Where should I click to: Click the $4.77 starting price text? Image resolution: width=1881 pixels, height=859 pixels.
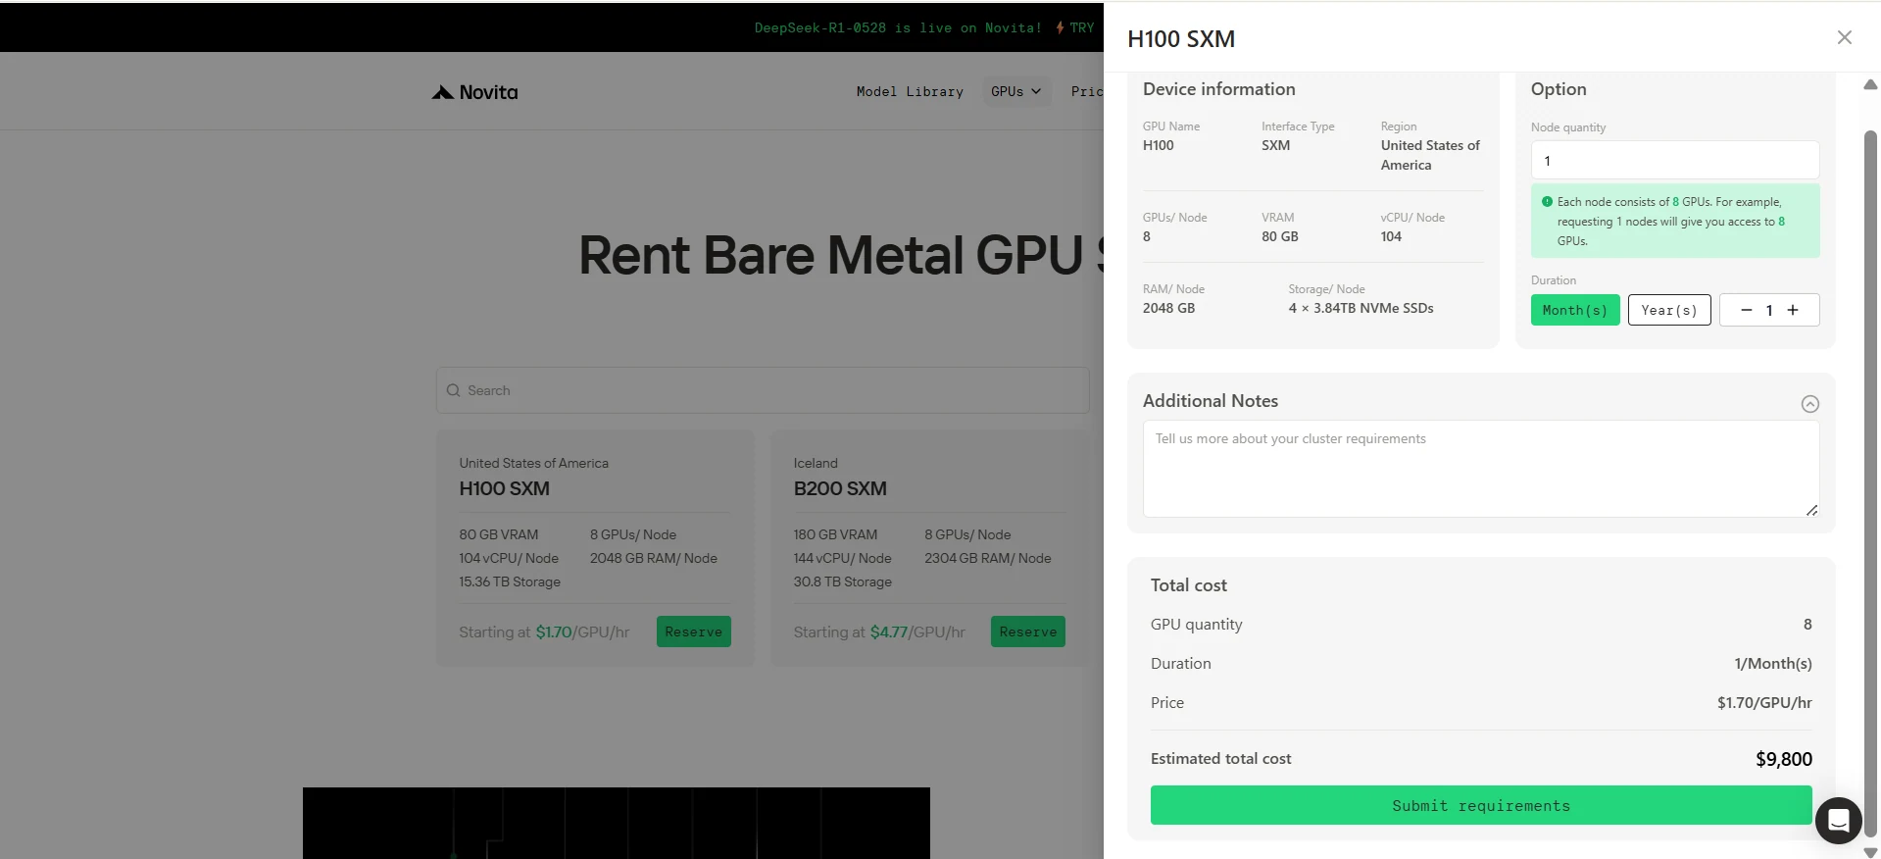(x=889, y=632)
